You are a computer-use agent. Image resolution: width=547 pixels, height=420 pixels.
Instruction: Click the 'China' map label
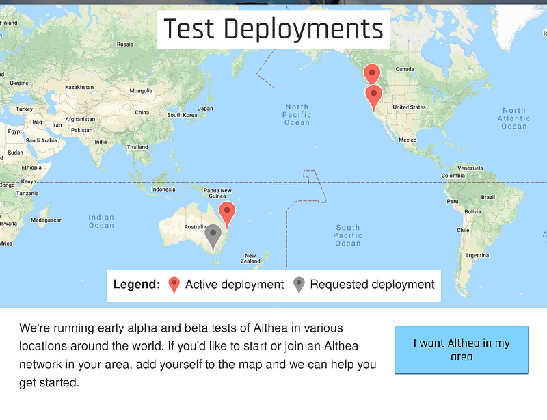click(x=142, y=112)
